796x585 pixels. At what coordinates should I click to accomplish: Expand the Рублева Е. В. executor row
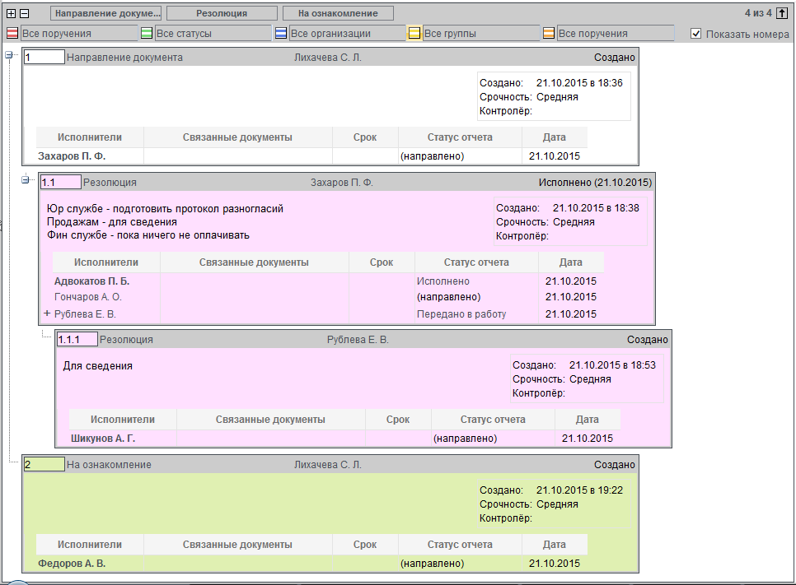click(x=47, y=313)
